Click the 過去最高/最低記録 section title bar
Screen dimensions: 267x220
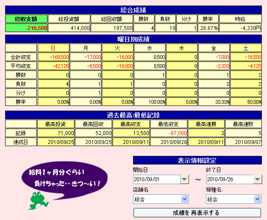click(133, 115)
